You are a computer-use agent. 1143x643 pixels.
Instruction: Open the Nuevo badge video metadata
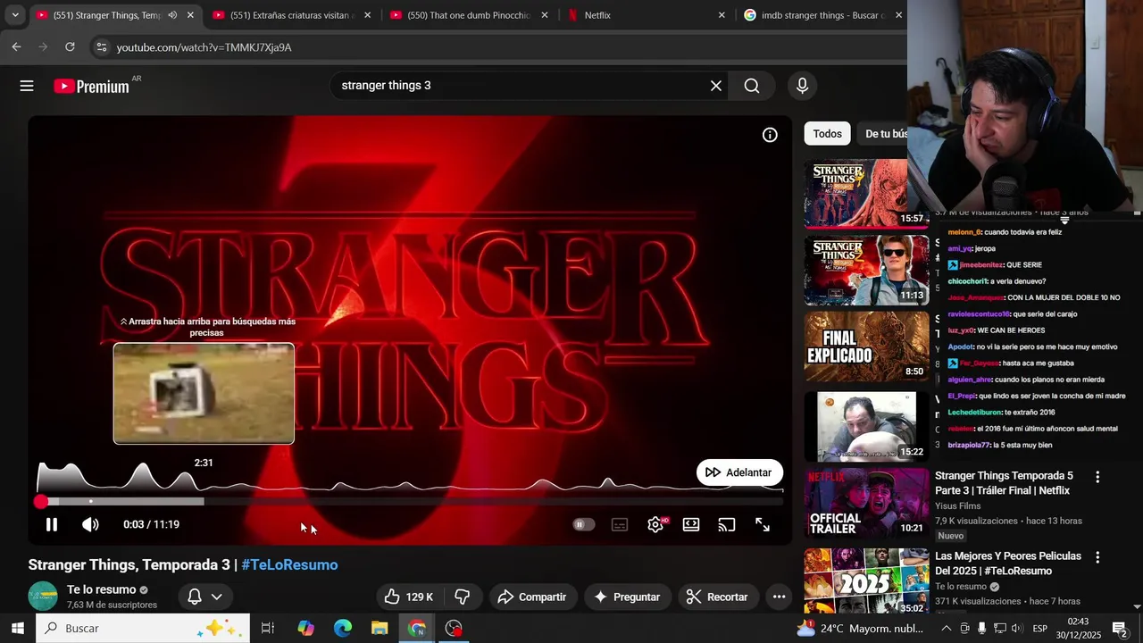point(950,536)
